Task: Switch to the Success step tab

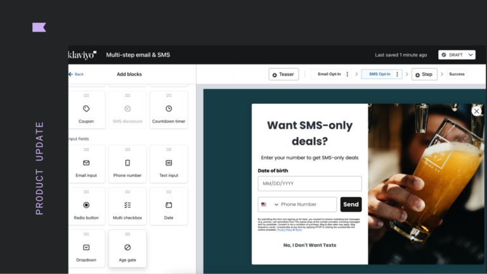Action: click(x=457, y=74)
